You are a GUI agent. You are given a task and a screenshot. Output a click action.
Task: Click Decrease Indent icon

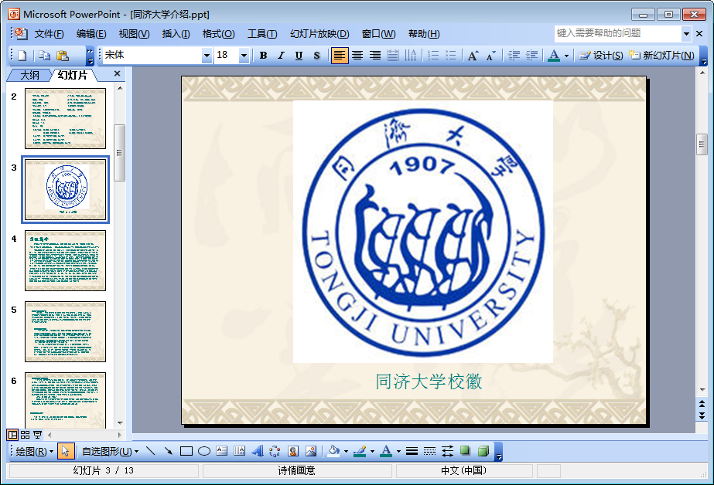pos(514,56)
